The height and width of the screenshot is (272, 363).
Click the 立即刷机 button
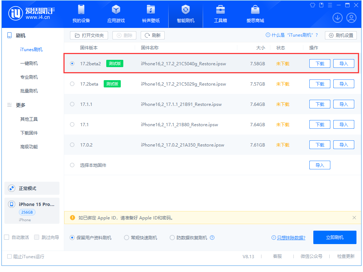click(x=334, y=237)
